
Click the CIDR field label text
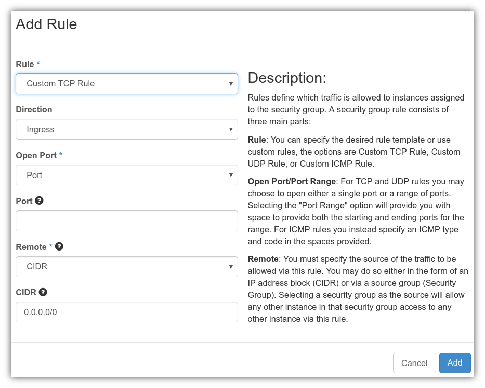[x=26, y=293]
